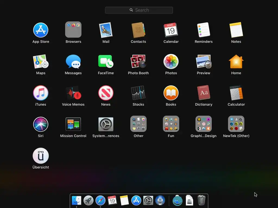The width and height of the screenshot is (278, 208).
Task: Open the Trash in the Dock
Action: click(201, 200)
